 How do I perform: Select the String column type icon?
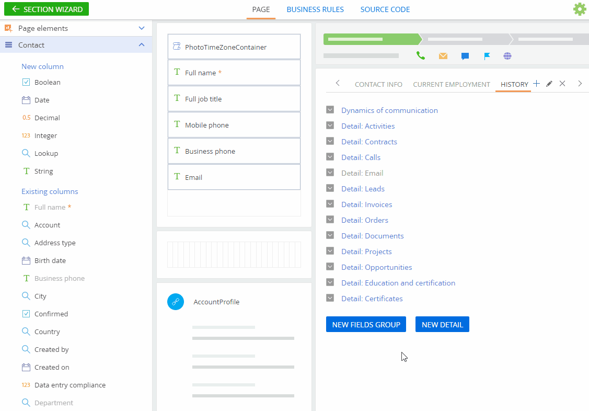click(x=25, y=170)
